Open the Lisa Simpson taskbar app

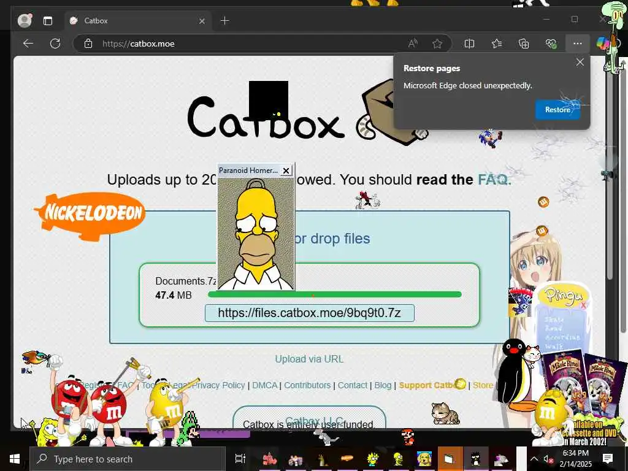(373, 459)
